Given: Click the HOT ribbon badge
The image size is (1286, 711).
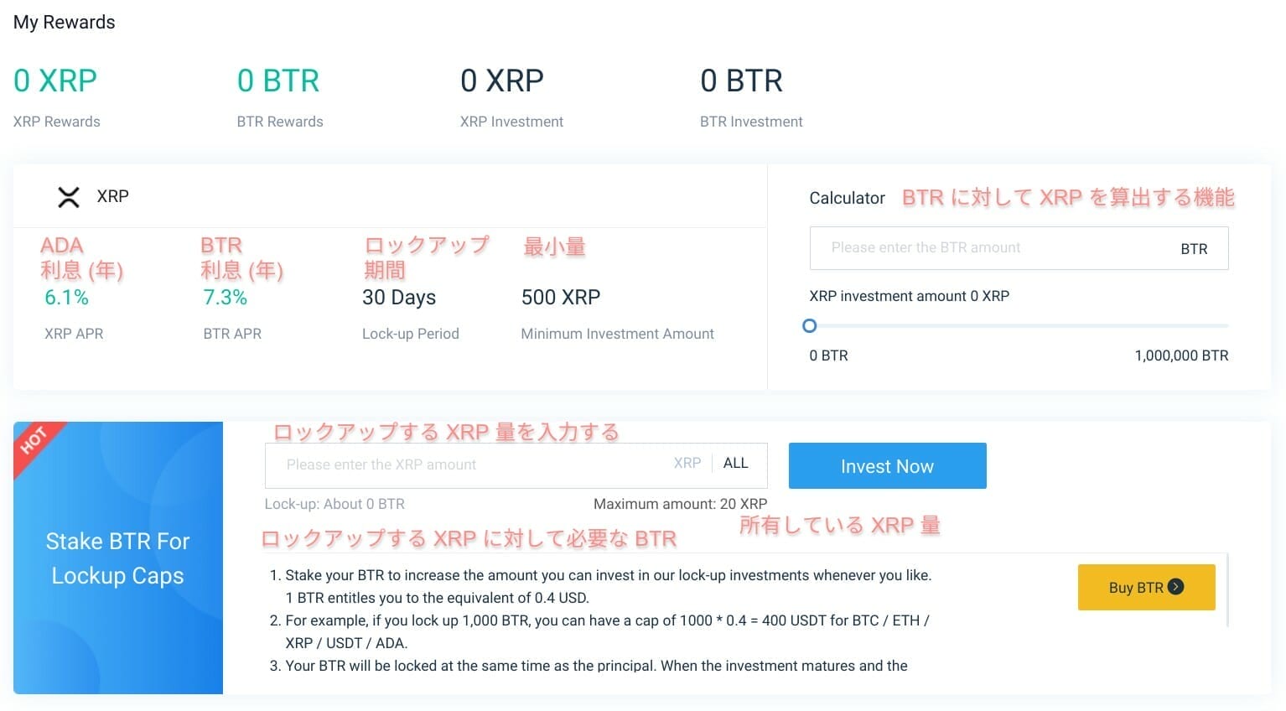Looking at the screenshot, I should coord(34,440).
